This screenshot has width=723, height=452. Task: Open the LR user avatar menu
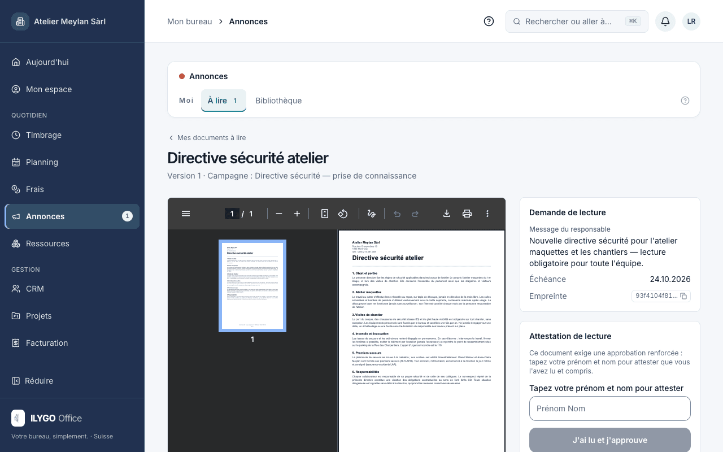pyautogui.click(x=691, y=21)
